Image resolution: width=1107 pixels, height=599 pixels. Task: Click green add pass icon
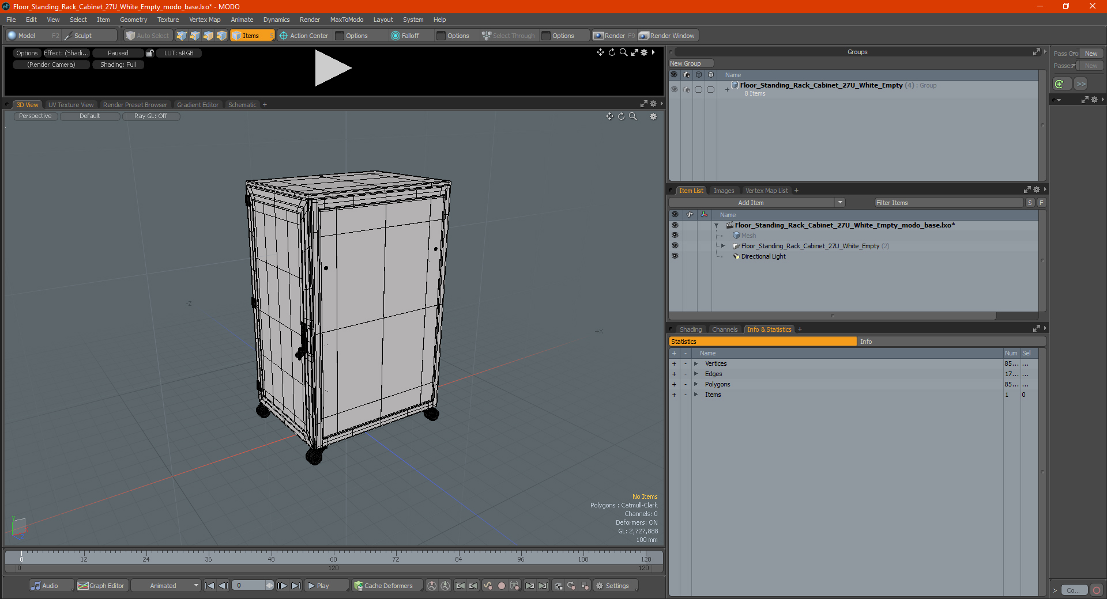pos(1060,84)
